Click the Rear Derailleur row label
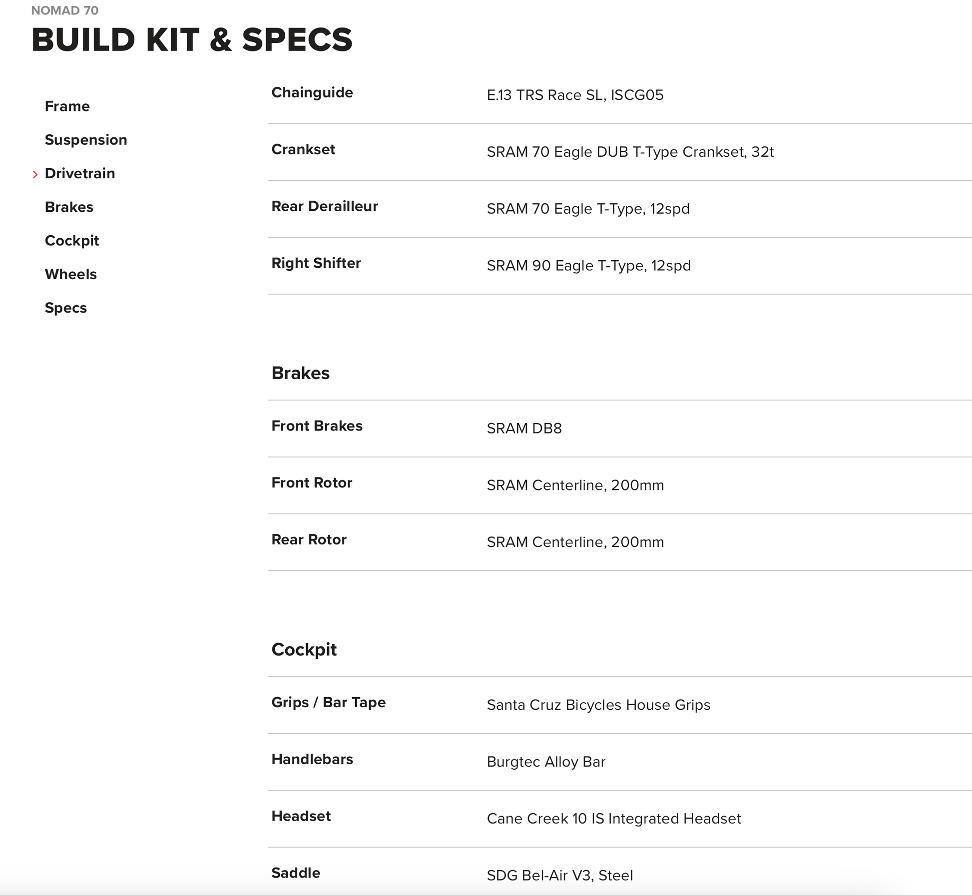 (324, 206)
